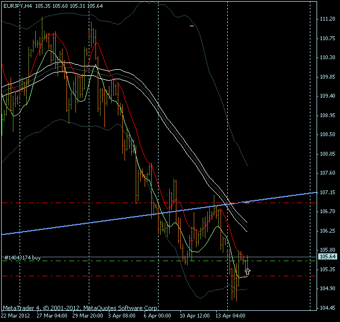Screen dimensions: 340x322
Task: Click the '6 Apr 00:00' time label
Action: pos(157,316)
